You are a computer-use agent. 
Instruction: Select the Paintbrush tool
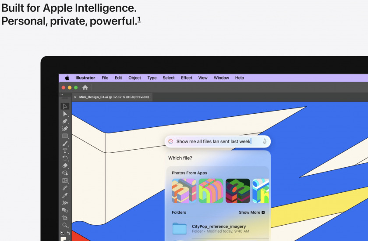[65, 144]
